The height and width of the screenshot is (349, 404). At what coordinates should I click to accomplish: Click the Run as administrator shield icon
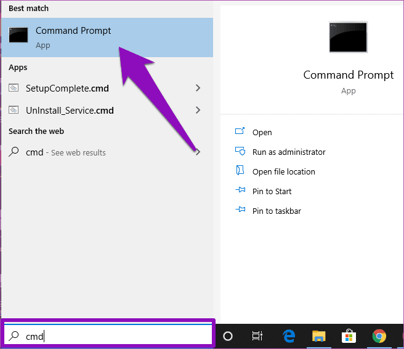(240, 151)
